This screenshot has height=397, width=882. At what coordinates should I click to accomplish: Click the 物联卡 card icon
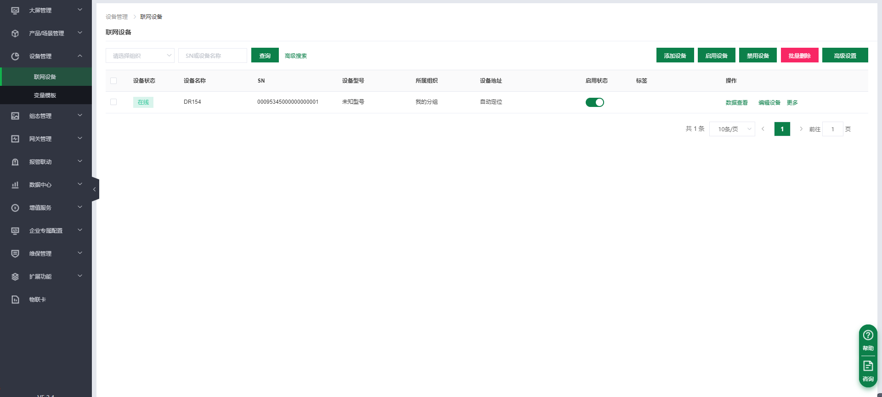[x=15, y=299]
